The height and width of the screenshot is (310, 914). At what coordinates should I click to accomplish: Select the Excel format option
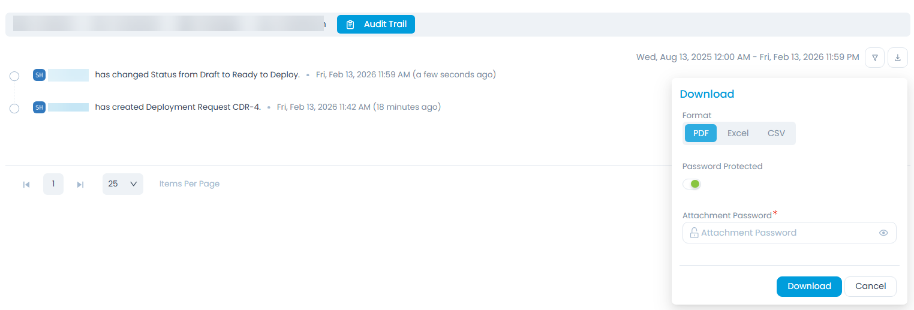point(738,133)
